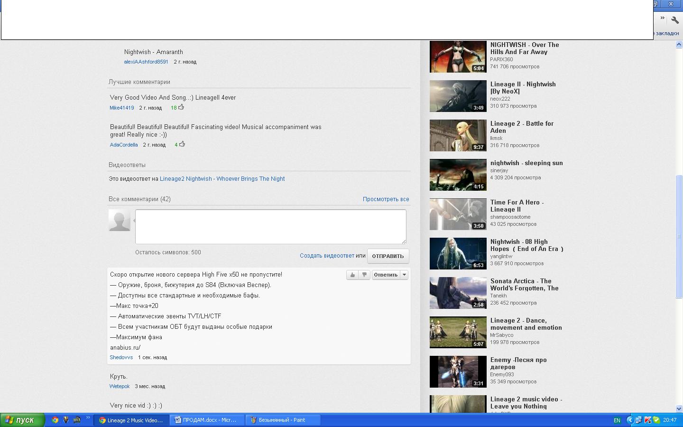The width and height of the screenshot is (683, 427).
Task: Open Wetepok's profile link
Action: pyautogui.click(x=120, y=386)
